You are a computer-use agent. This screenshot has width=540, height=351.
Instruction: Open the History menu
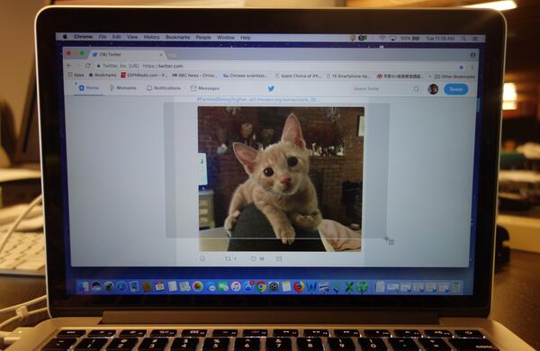pos(151,37)
